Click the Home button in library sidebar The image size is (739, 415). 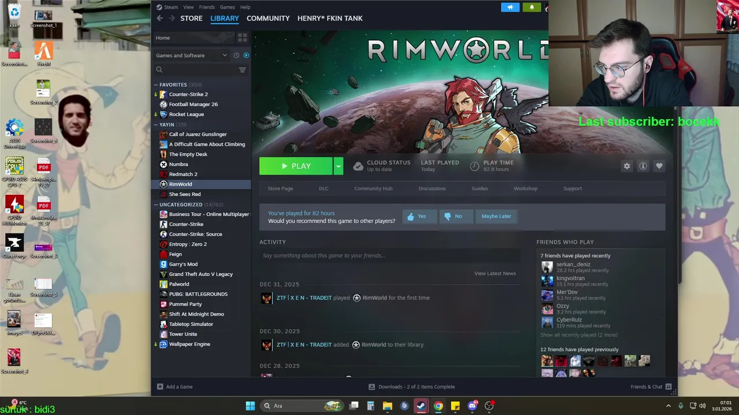coord(193,38)
